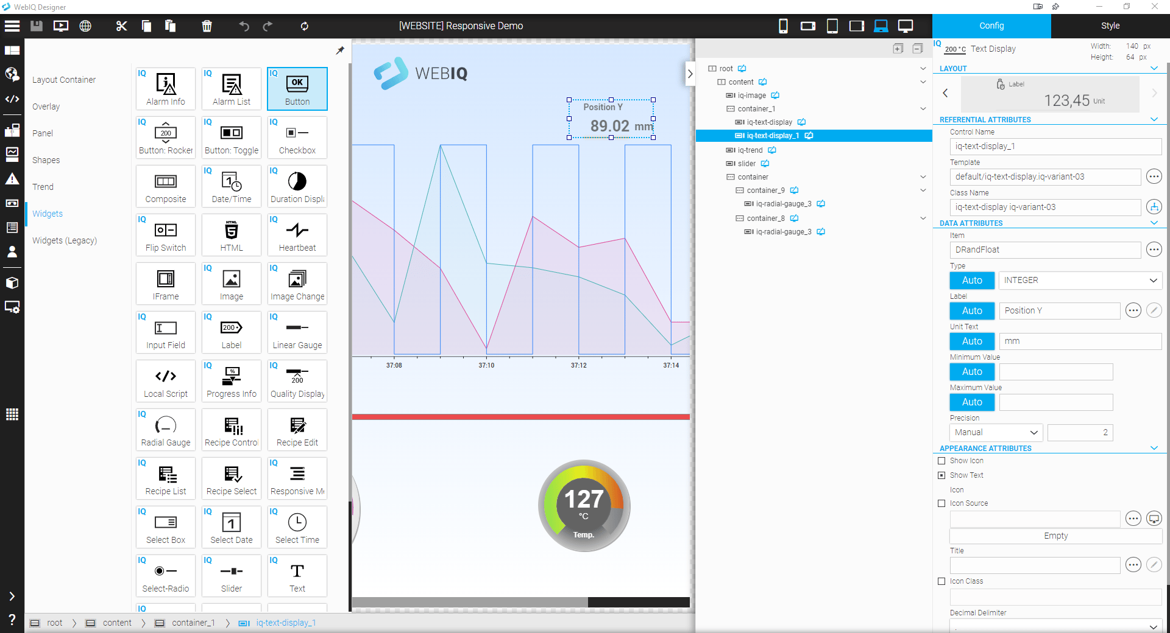Select the Heartbeat widget
Viewport: 1170px width, 633px height.
pyautogui.click(x=297, y=235)
